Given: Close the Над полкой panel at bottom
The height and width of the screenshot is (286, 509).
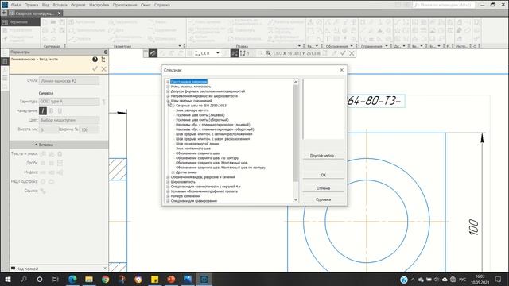Looking at the screenshot, I should 105,269.
